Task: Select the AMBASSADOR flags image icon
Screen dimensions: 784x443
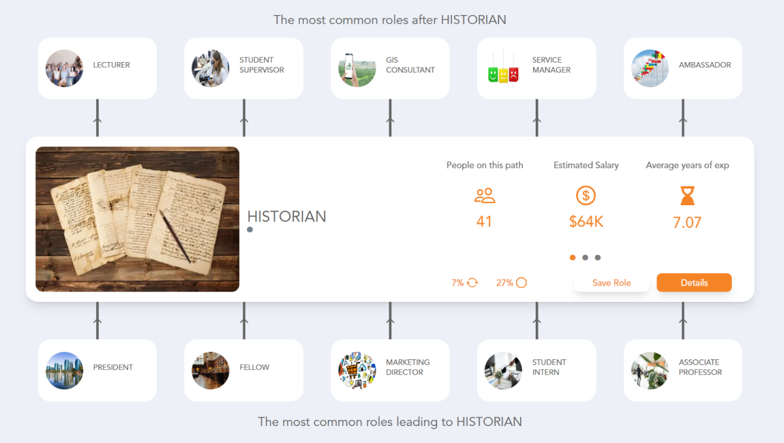Action: (x=649, y=68)
